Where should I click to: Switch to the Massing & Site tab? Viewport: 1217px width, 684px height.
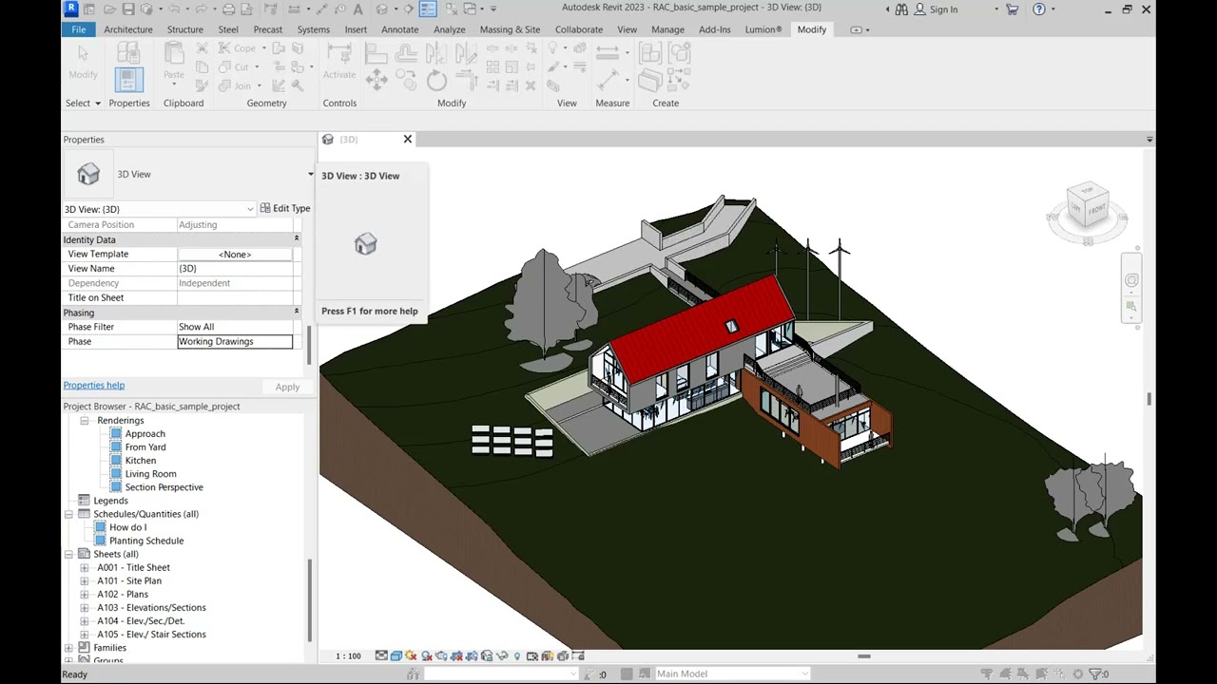[x=510, y=29]
